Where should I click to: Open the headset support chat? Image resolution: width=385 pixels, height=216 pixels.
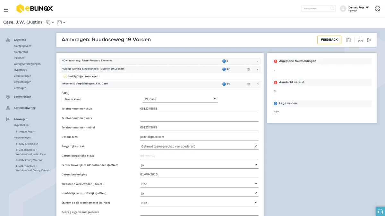pos(380,211)
